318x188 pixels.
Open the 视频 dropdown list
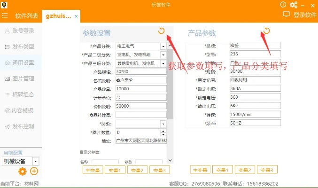coord(163,124)
